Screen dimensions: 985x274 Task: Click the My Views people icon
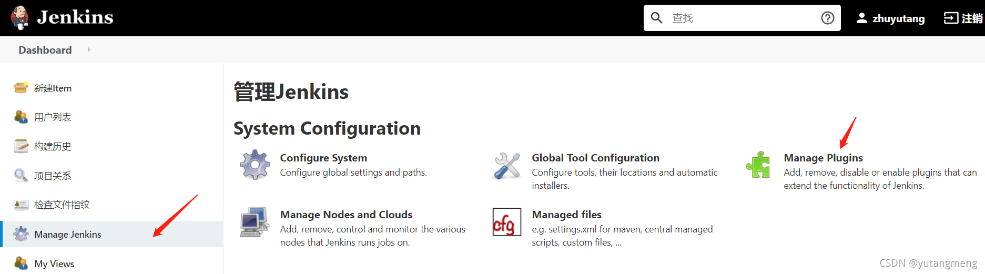point(21,263)
